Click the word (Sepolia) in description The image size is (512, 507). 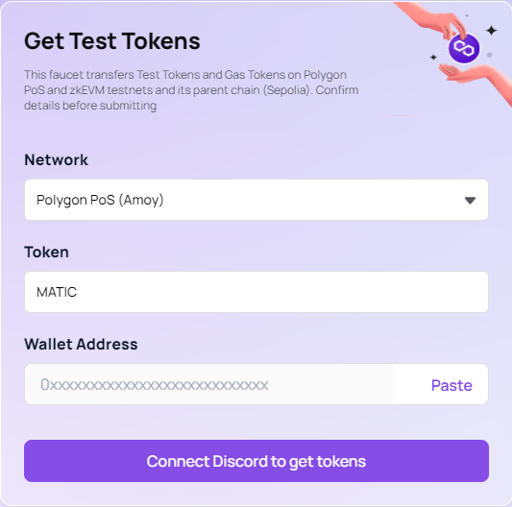[x=287, y=90]
